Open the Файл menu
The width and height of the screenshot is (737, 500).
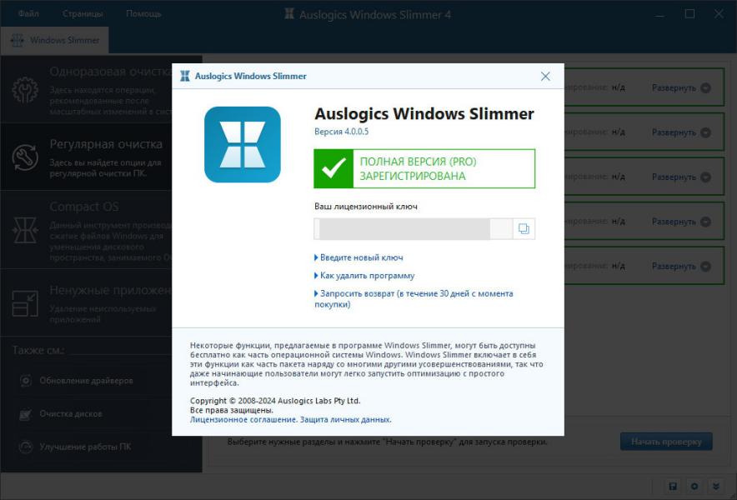(x=28, y=13)
